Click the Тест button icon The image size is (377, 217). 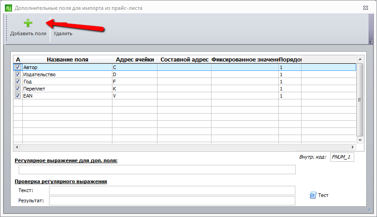[x=313, y=195]
